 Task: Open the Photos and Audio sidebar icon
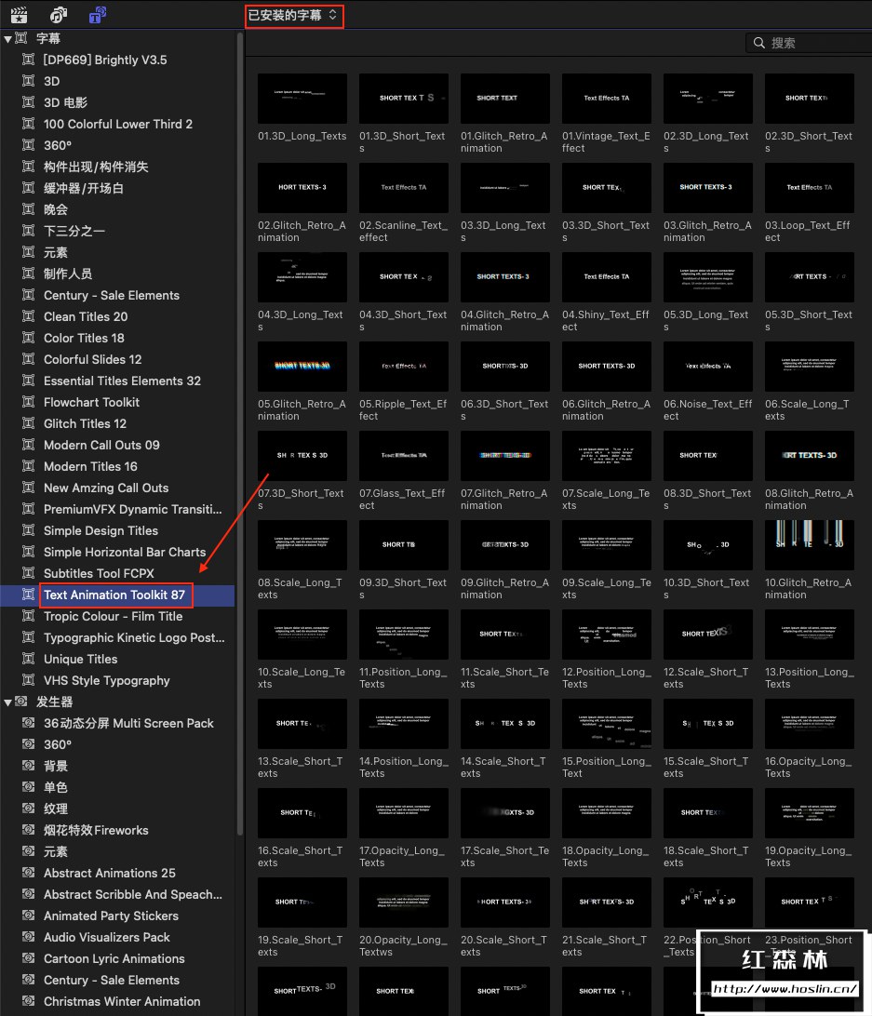(x=59, y=14)
